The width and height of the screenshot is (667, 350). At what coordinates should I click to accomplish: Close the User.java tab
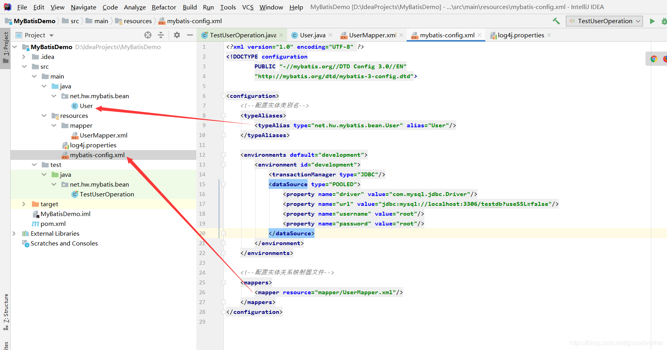click(330, 35)
